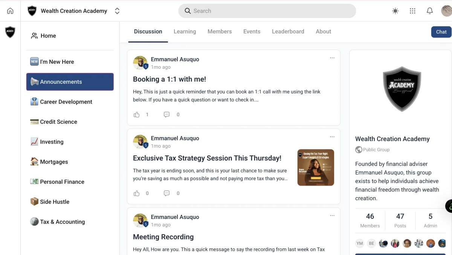Click author avatar on Booking a 1:1 post
Viewport: 452px width, 255px height.
point(140,63)
